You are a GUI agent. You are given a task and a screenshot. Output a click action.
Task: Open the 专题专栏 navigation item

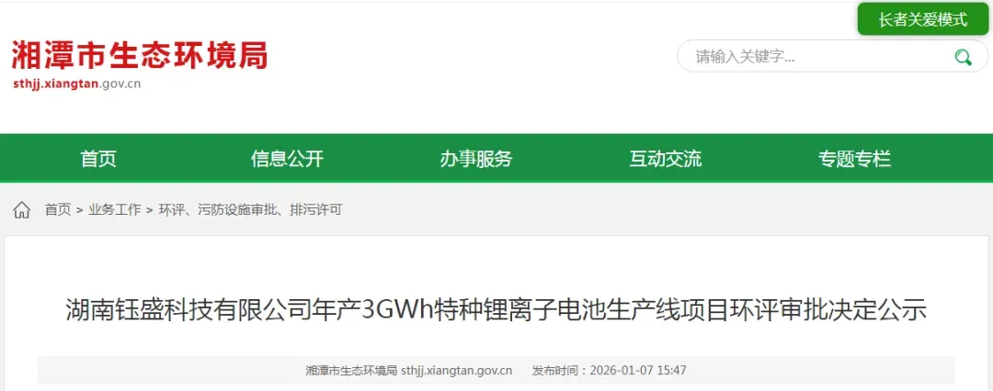854,158
